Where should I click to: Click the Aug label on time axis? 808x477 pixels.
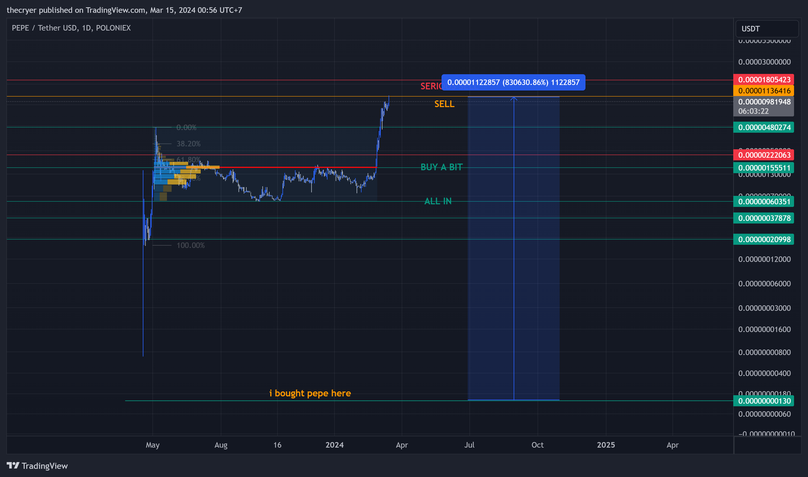[221, 445]
